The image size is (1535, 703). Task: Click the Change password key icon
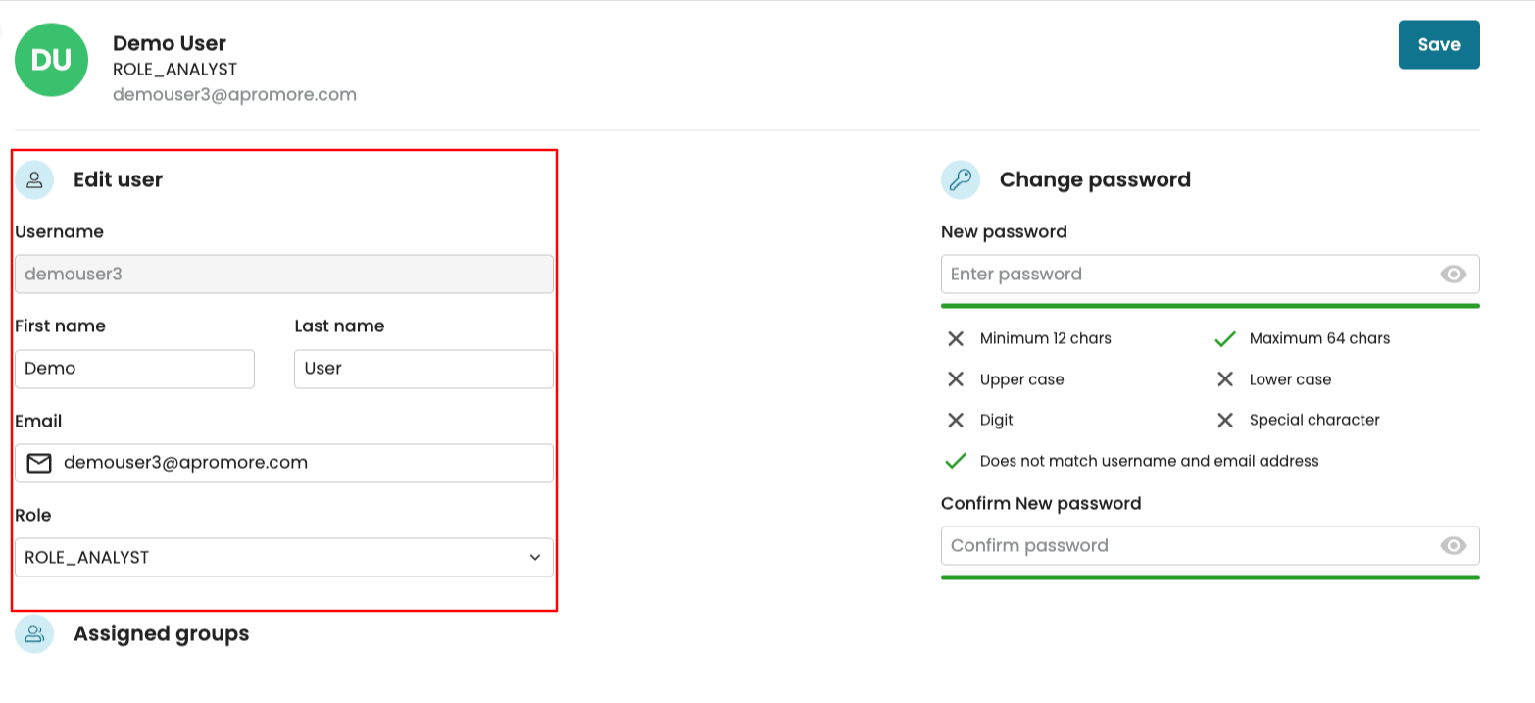pos(960,179)
